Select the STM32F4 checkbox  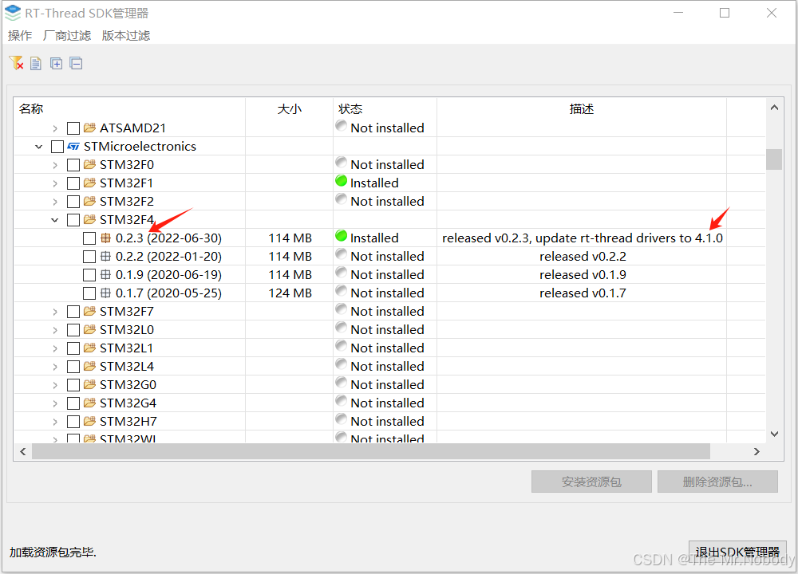[73, 220]
